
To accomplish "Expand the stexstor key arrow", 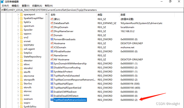I will coord(18,61).
